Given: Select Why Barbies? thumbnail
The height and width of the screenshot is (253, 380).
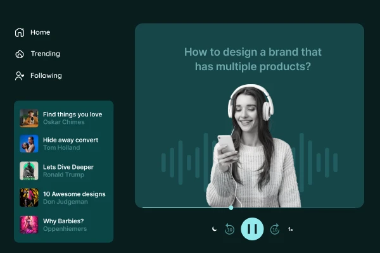Looking at the screenshot, I should tap(29, 225).
